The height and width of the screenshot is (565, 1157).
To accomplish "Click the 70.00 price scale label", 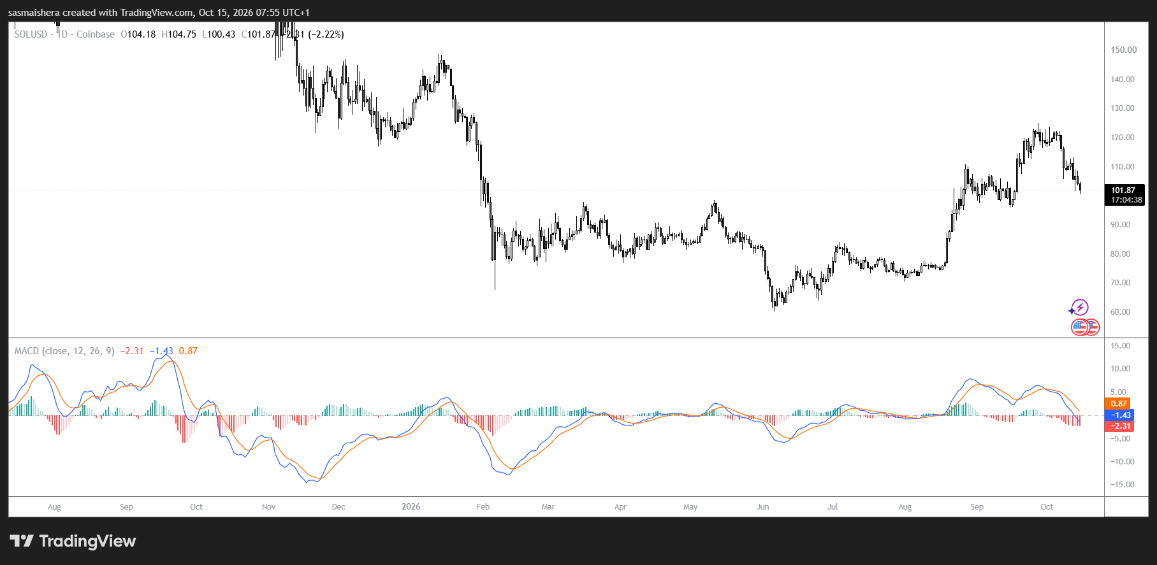I will point(1121,283).
